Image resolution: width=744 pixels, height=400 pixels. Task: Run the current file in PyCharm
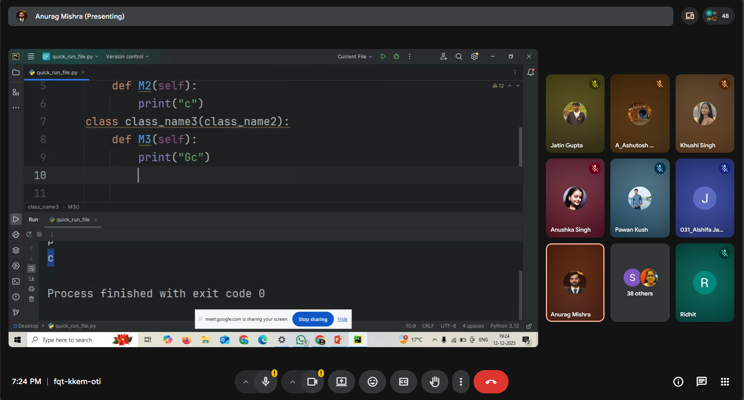[x=383, y=56]
